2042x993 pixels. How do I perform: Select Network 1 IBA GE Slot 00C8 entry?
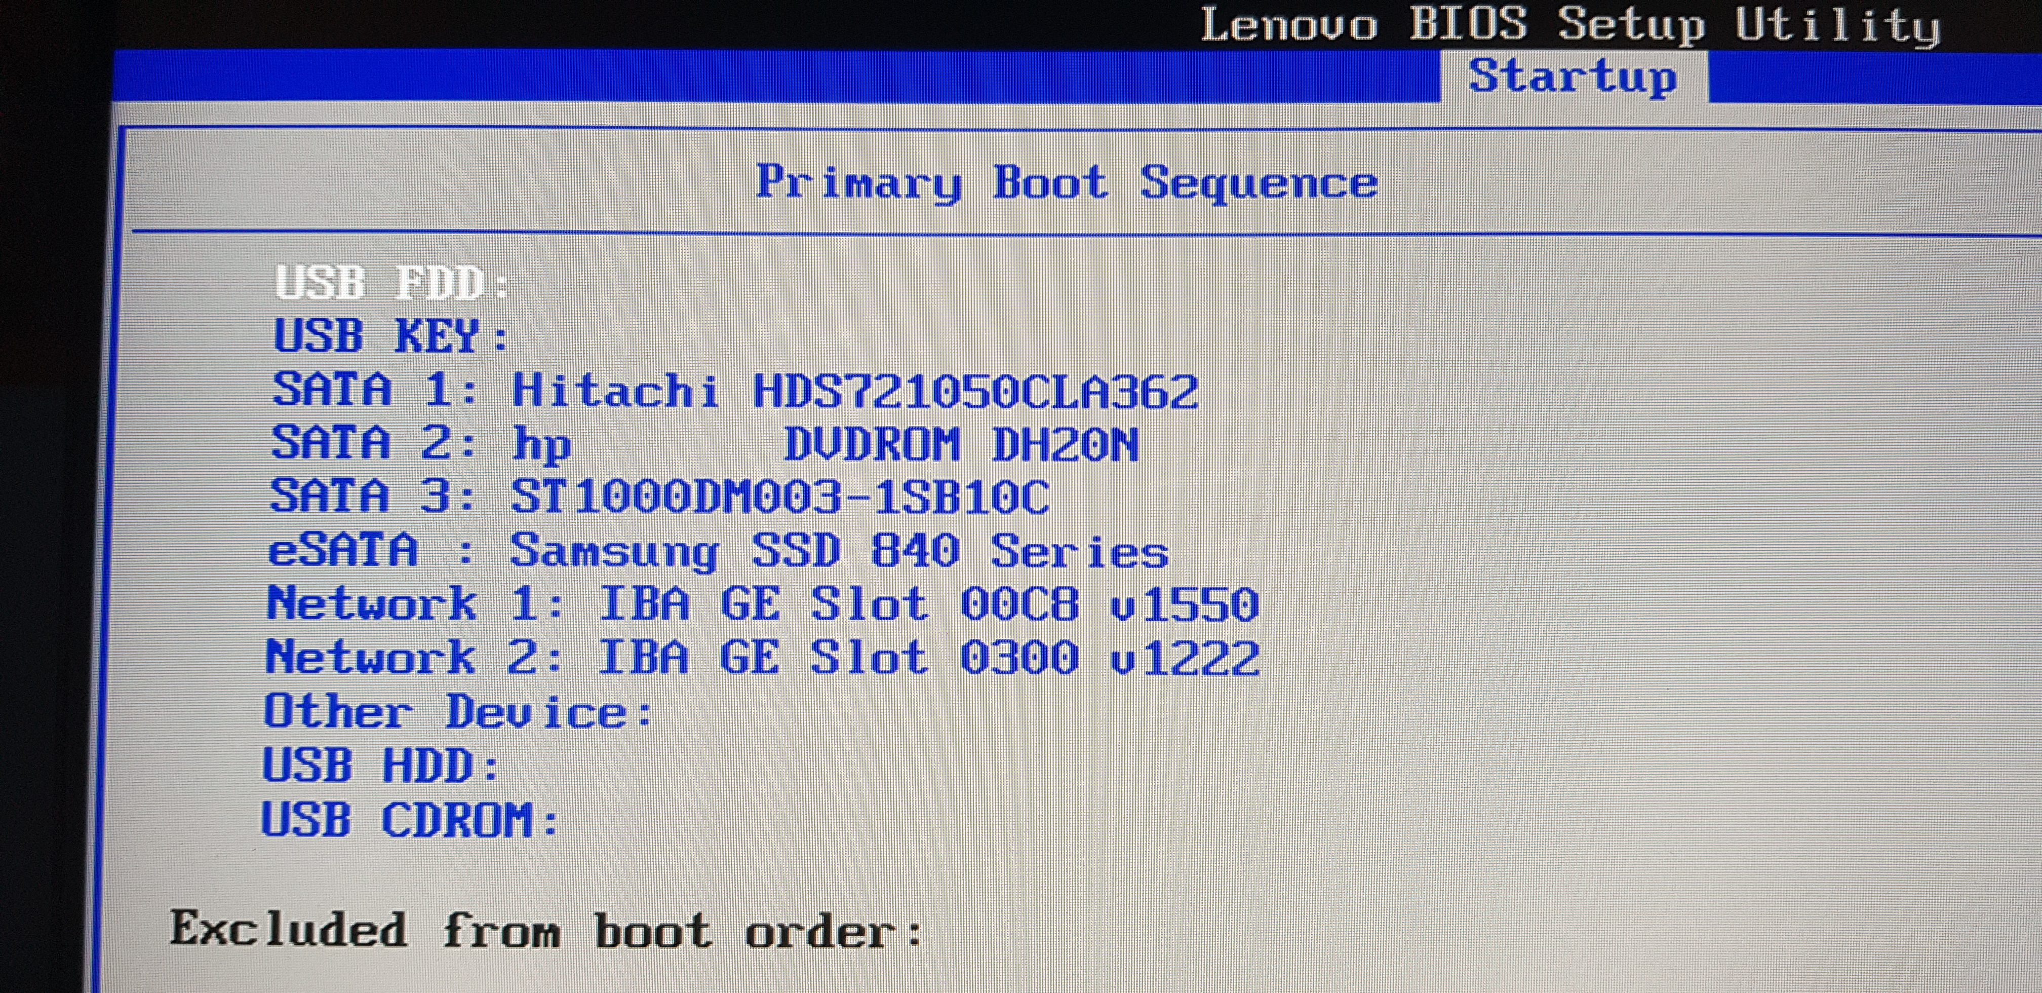[x=763, y=603]
